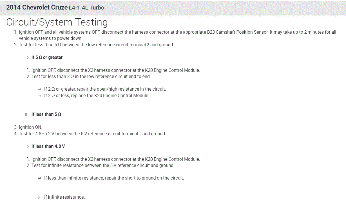Click the "Test for less than 5 Ω" step
This screenshot has width=346, height=202.
tap(96, 45)
